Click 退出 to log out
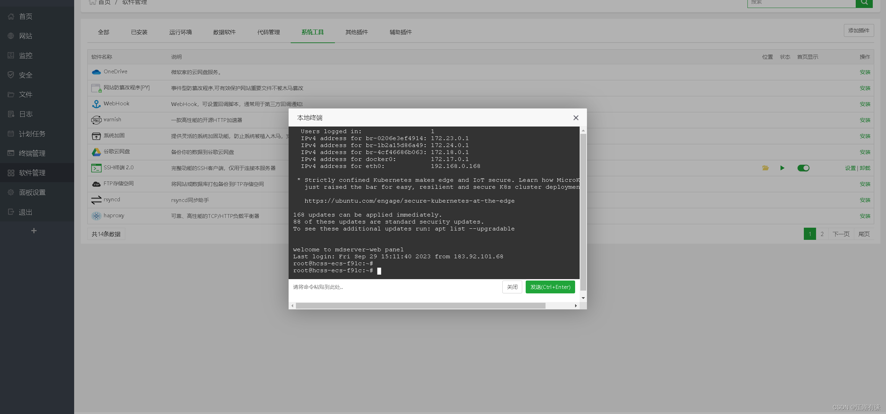Image resolution: width=886 pixels, height=414 pixels. pos(25,212)
